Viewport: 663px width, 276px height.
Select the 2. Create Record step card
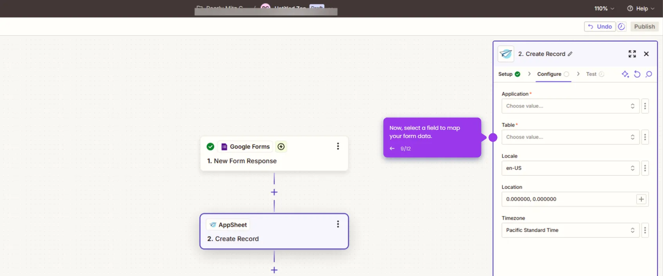[274, 231]
